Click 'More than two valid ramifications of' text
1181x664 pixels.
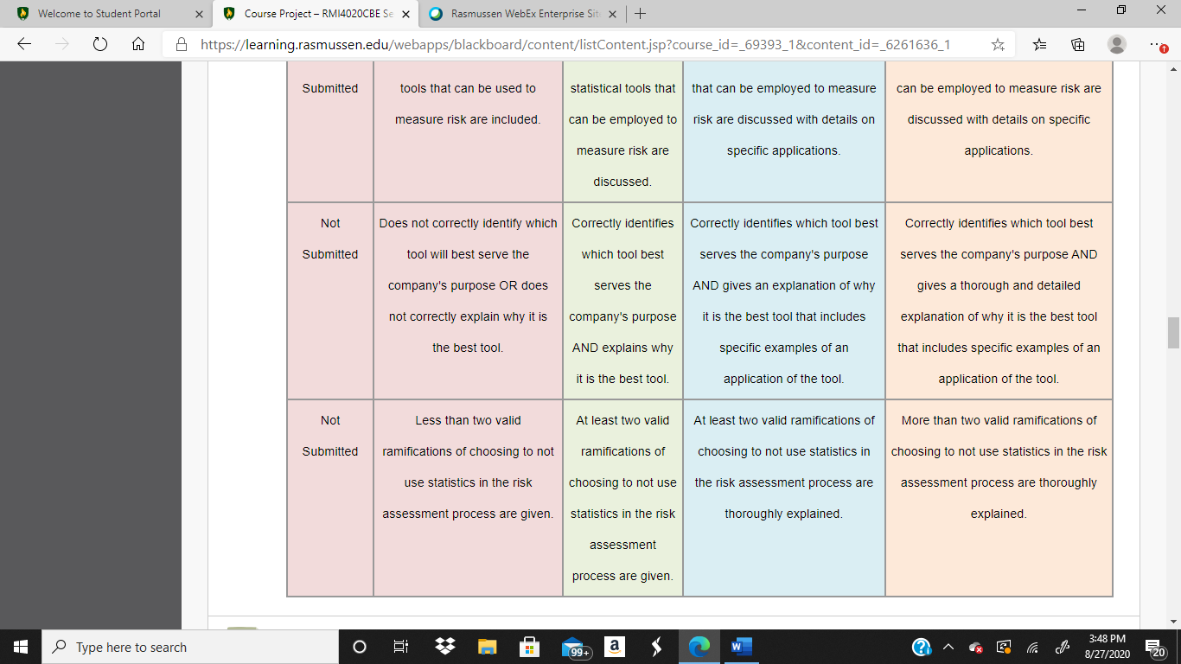pos(999,420)
